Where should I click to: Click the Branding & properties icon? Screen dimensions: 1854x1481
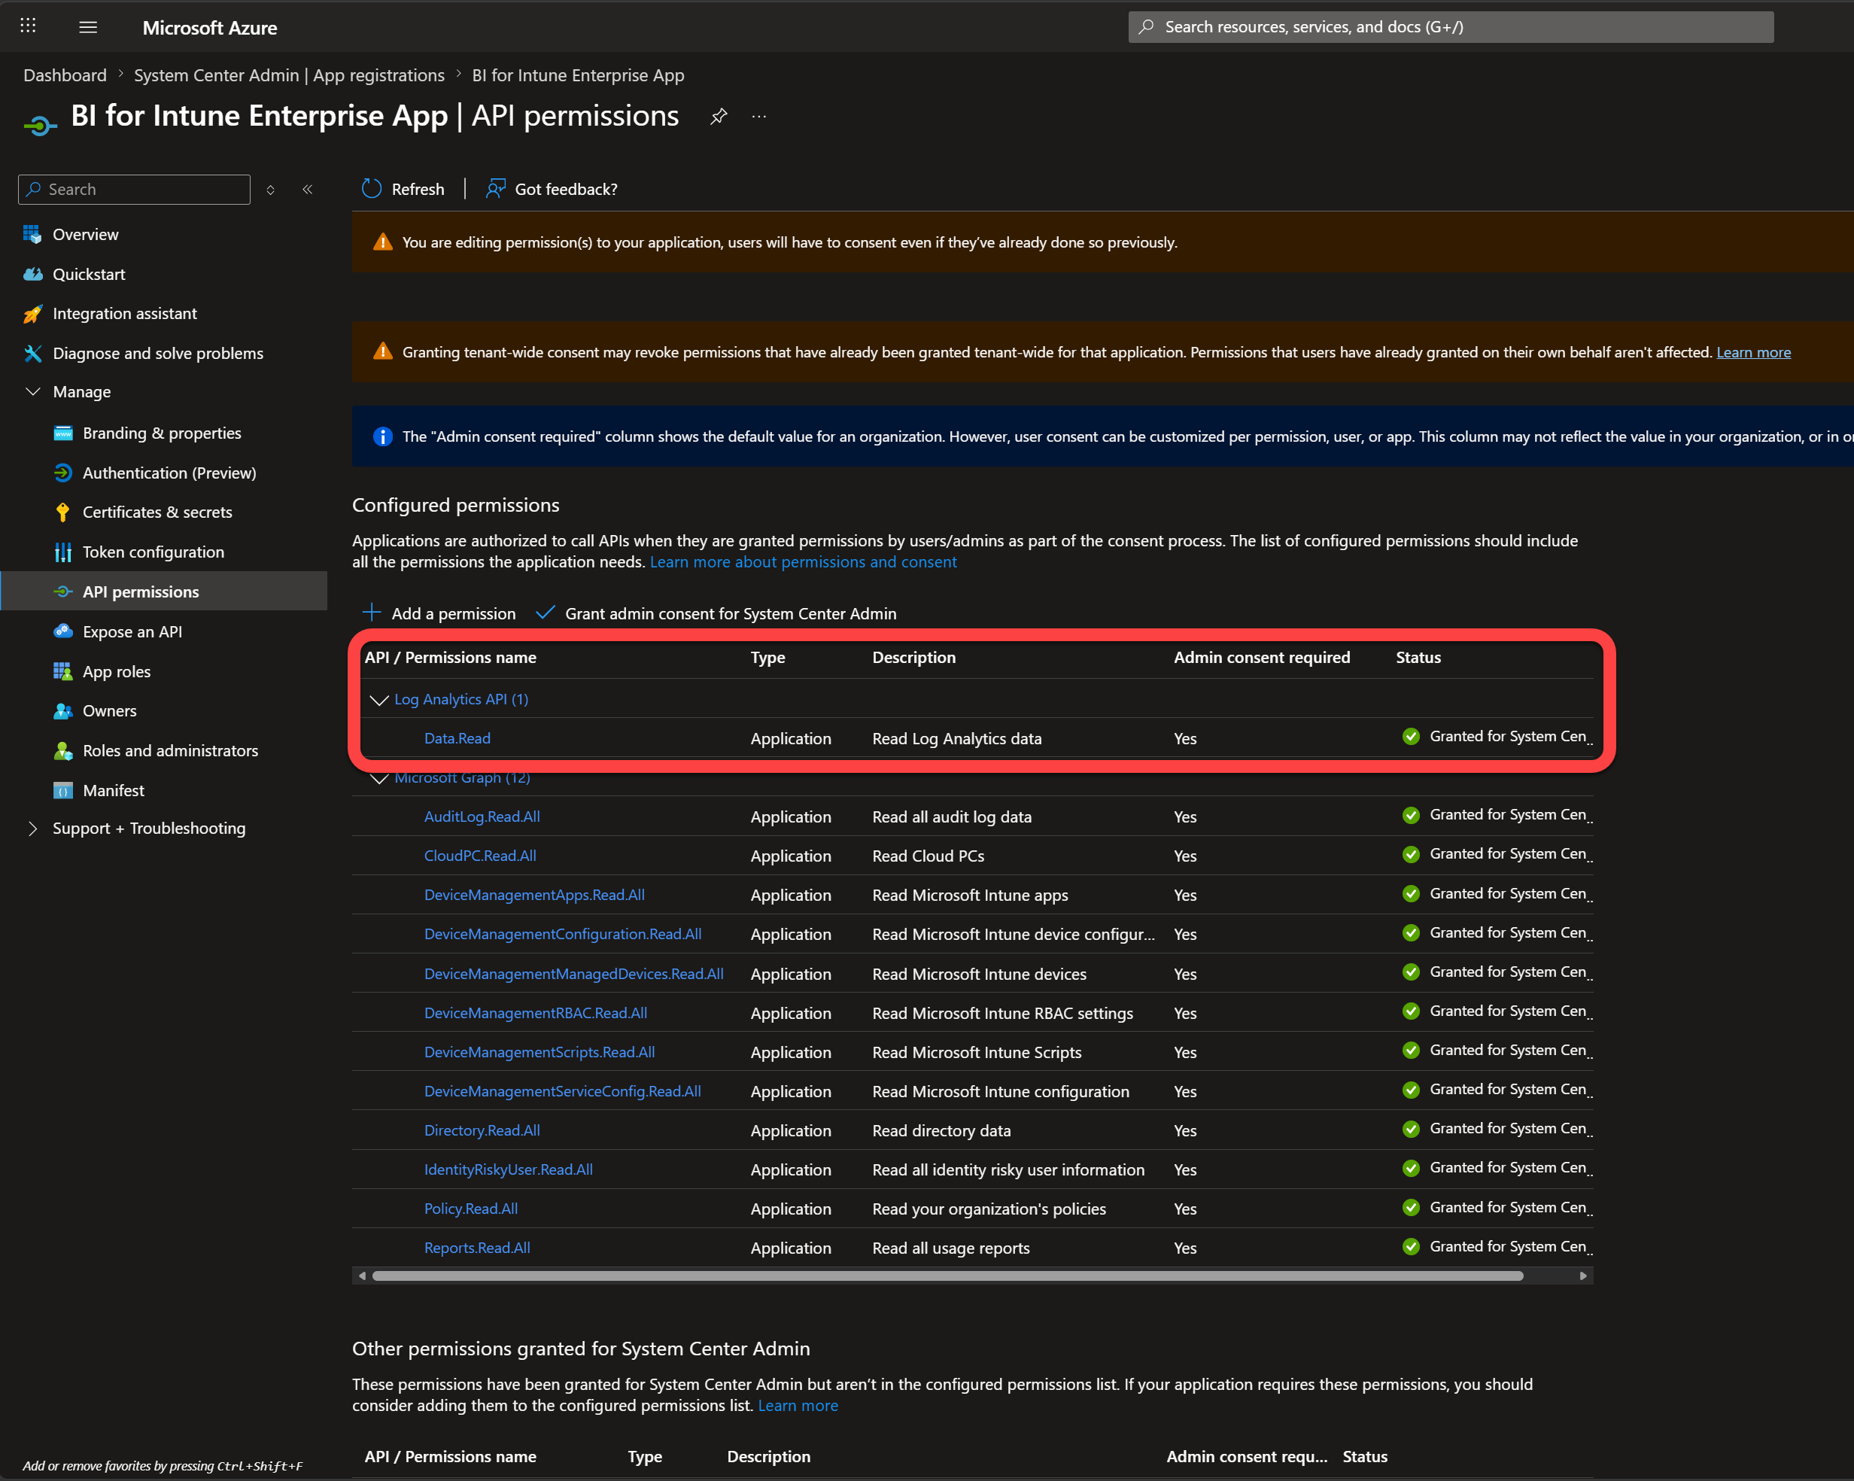(62, 433)
